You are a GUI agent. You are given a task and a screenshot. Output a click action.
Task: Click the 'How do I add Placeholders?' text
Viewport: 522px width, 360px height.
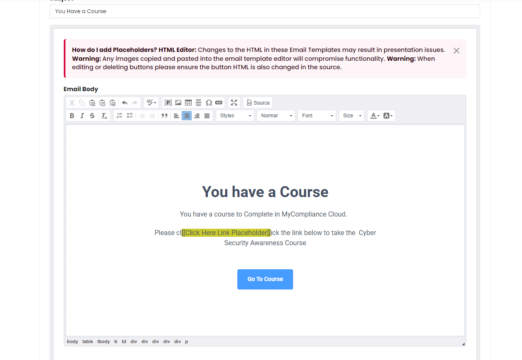tap(114, 50)
